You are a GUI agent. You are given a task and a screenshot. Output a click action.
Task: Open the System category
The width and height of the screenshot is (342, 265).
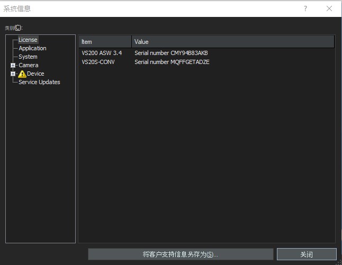[28, 57]
